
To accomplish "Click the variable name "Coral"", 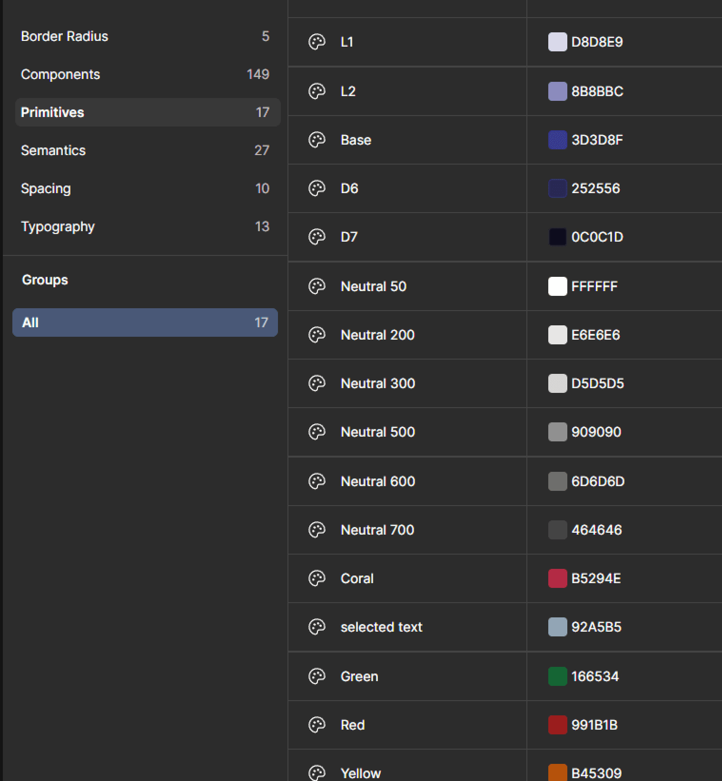I will pos(357,578).
